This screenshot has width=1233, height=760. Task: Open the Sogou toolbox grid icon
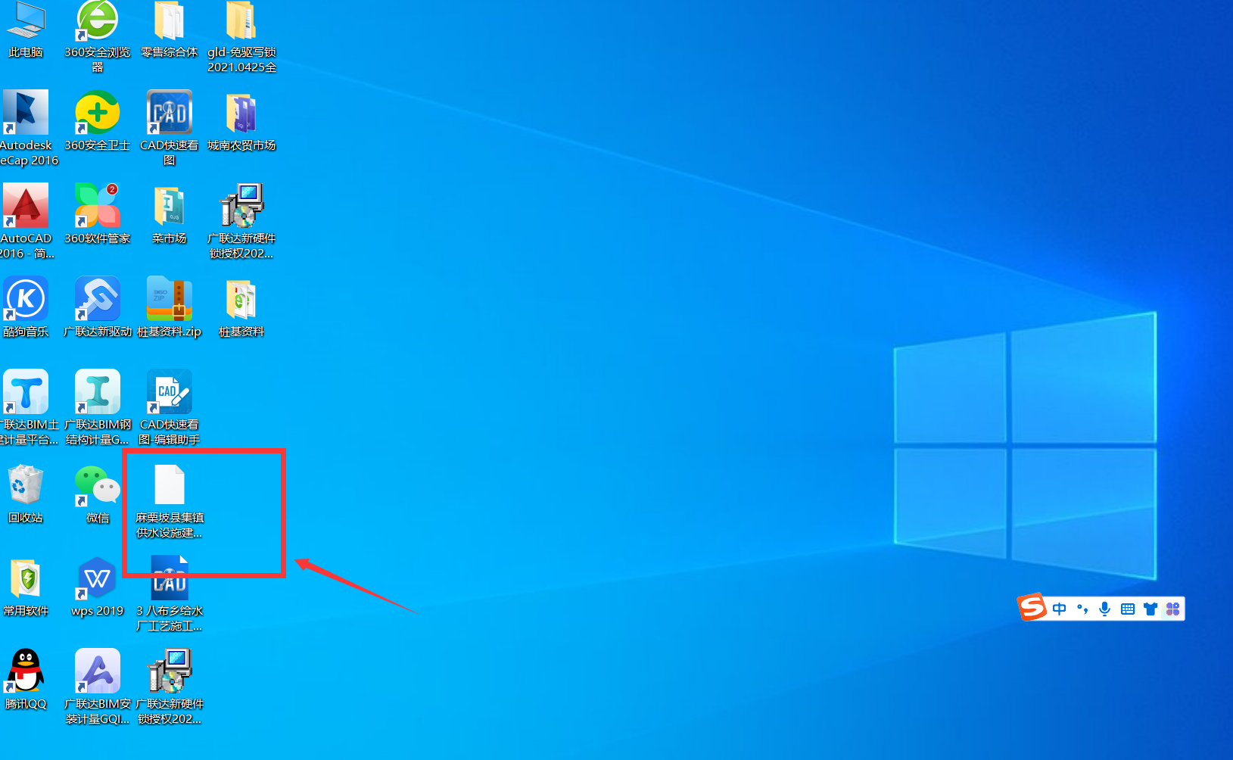click(1173, 609)
